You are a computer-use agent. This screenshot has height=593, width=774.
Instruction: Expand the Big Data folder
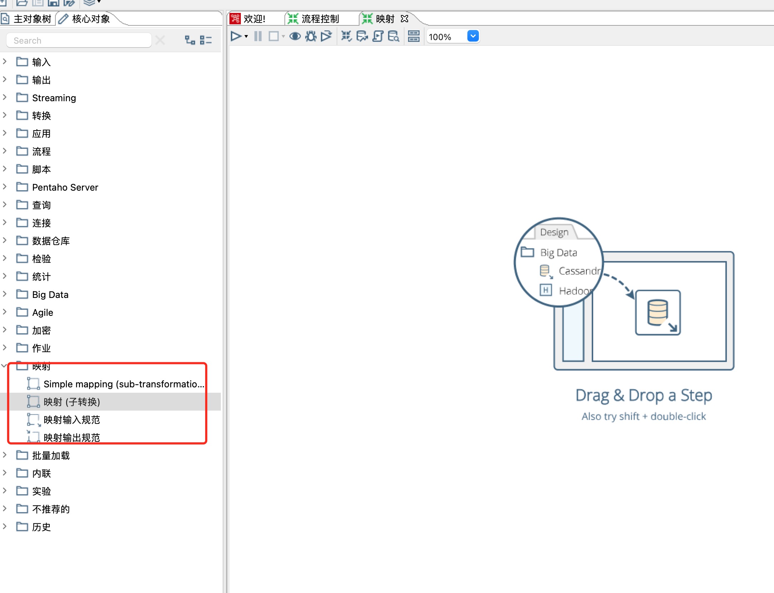5,294
